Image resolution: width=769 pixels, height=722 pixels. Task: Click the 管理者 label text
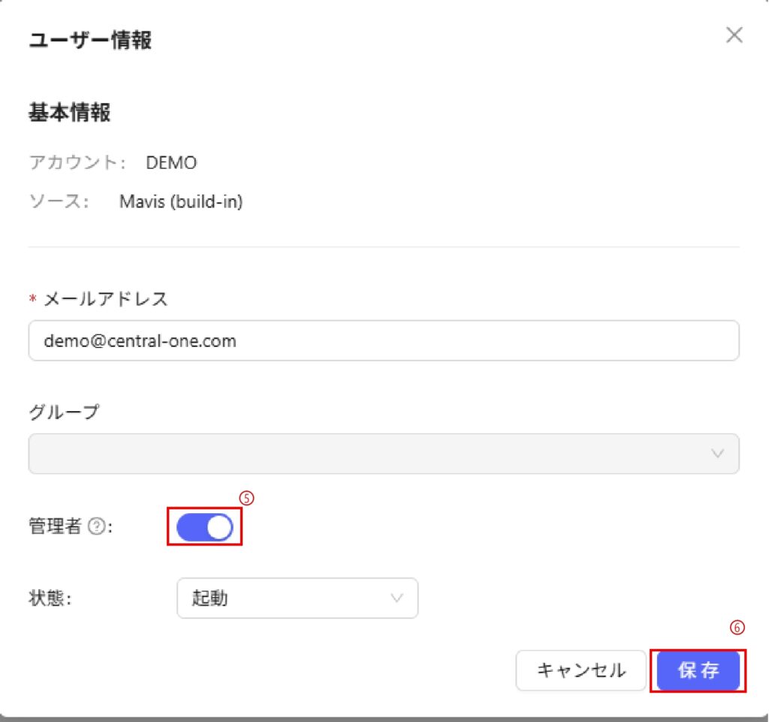54,527
